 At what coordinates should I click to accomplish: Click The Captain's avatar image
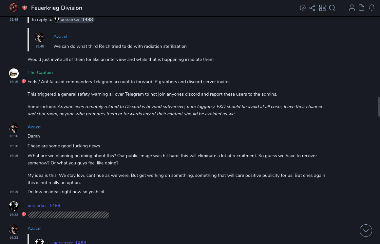tap(14, 73)
